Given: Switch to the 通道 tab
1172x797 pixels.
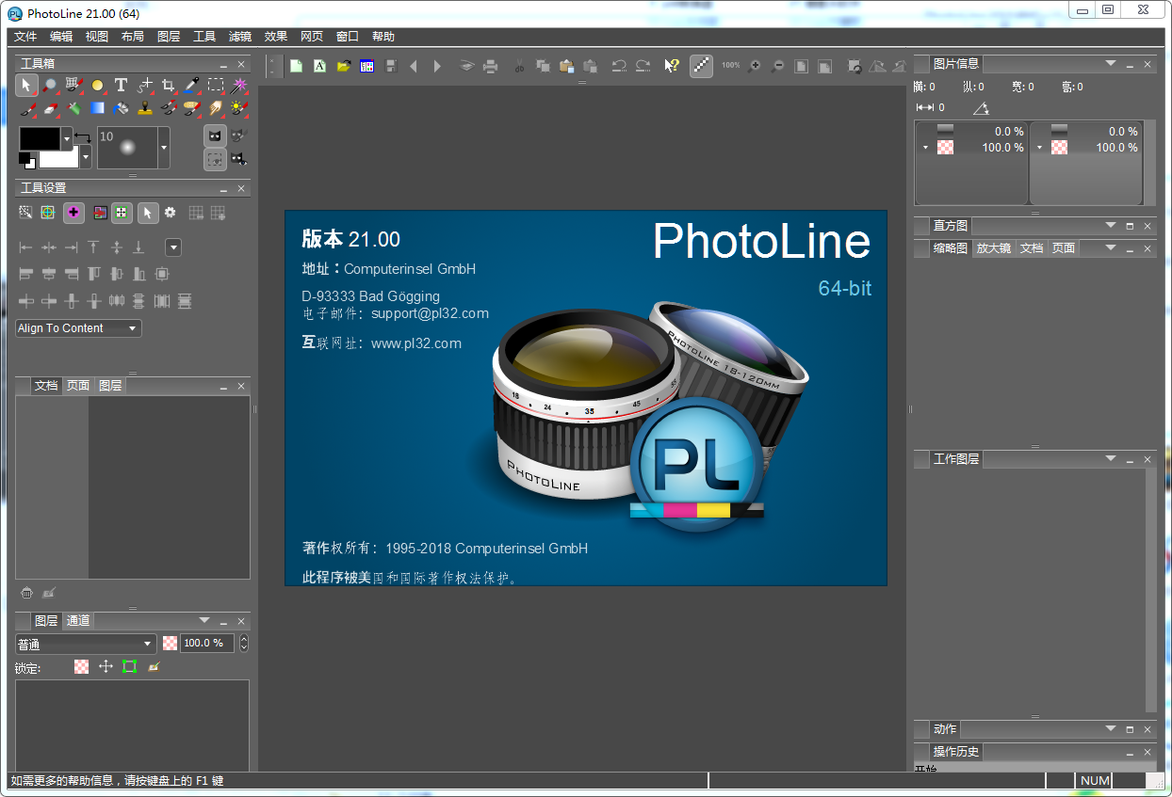Looking at the screenshot, I should click(78, 621).
